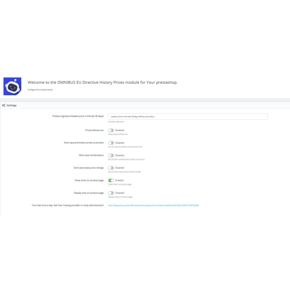Click 'Display only on product page' label
This screenshot has width=290, height=290.
click(89, 193)
